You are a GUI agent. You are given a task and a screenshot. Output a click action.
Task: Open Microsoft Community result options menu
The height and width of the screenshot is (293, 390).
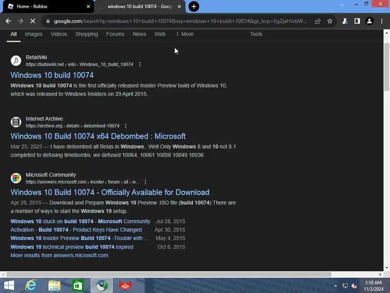pos(145,182)
